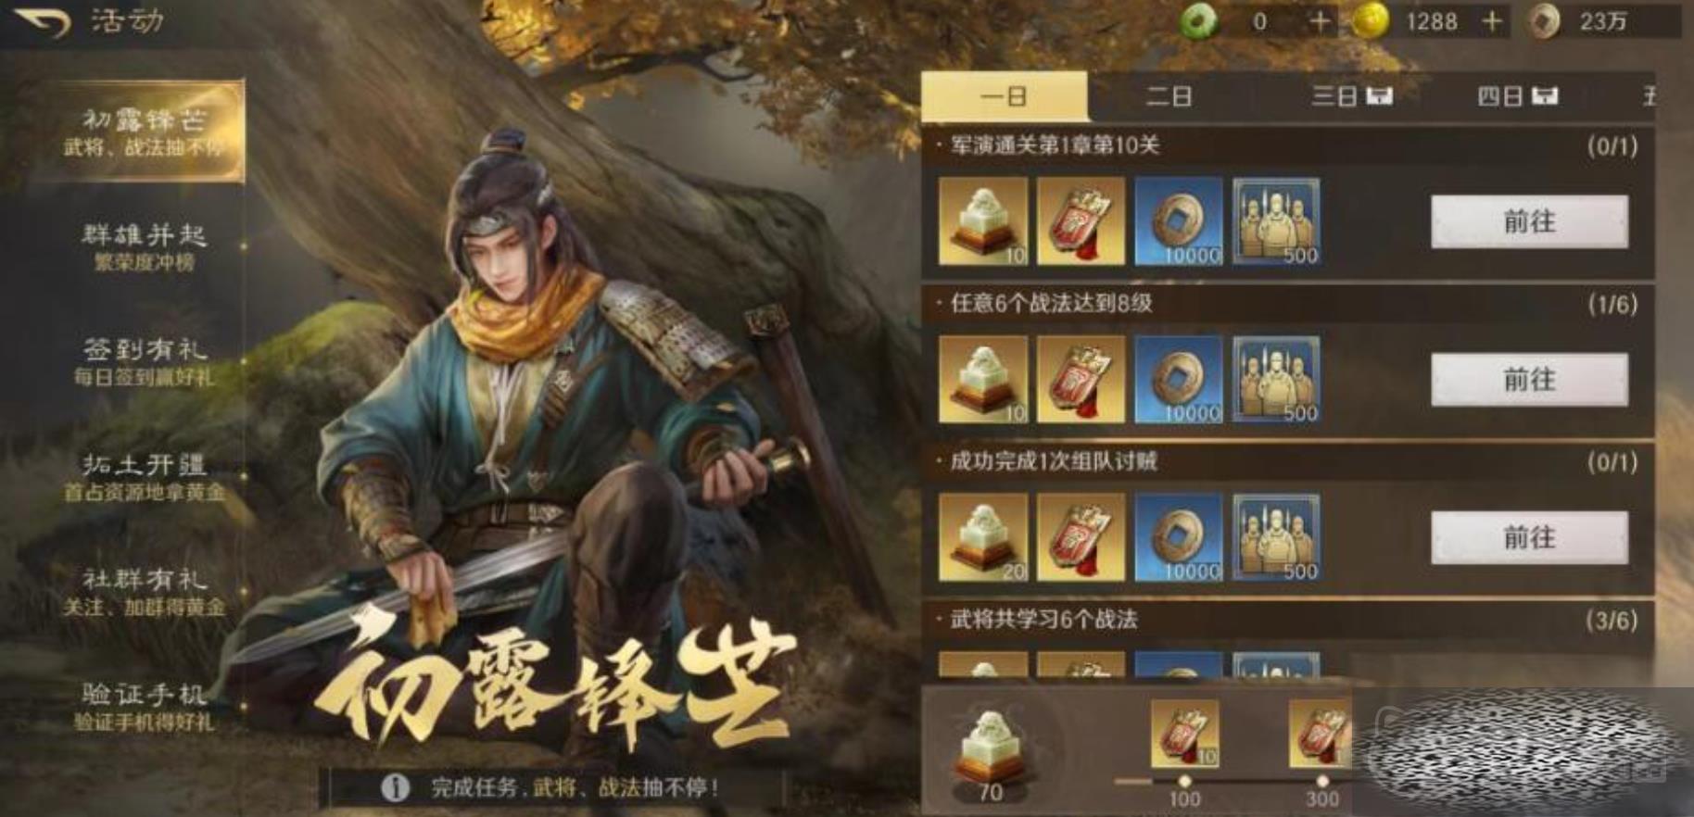This screenshot has height=817, width=1694.
Task: Tap red scroll reward in 任意6个战法 task
Action: point(1081,380)
